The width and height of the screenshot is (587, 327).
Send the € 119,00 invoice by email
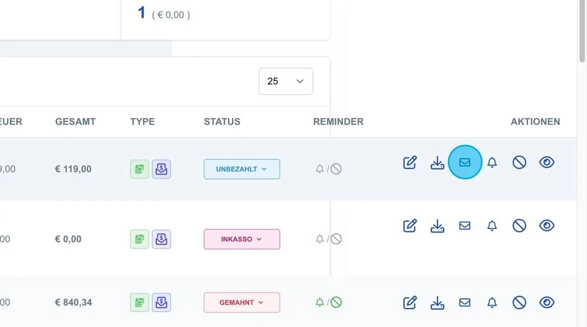click(465, 162)
